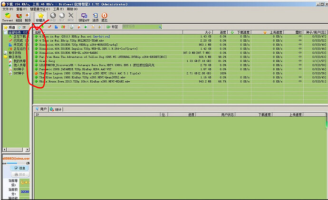Sort task list by 下载速度 column header
328x200 pixels.
240,32
